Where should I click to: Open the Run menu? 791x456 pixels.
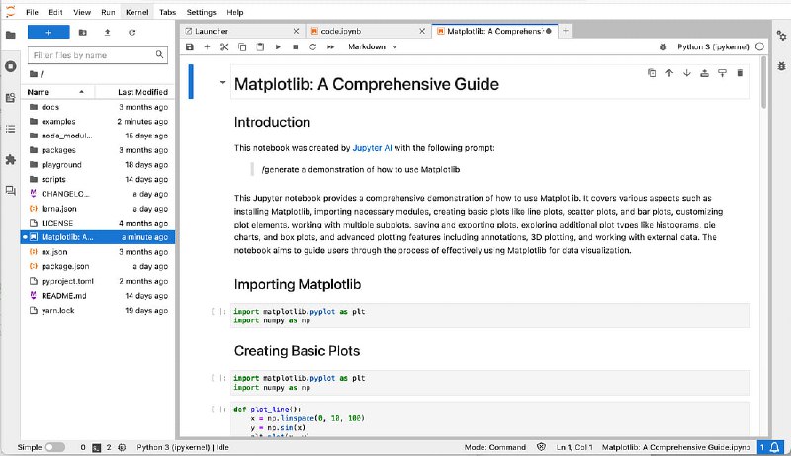click(x=108, y=12)
